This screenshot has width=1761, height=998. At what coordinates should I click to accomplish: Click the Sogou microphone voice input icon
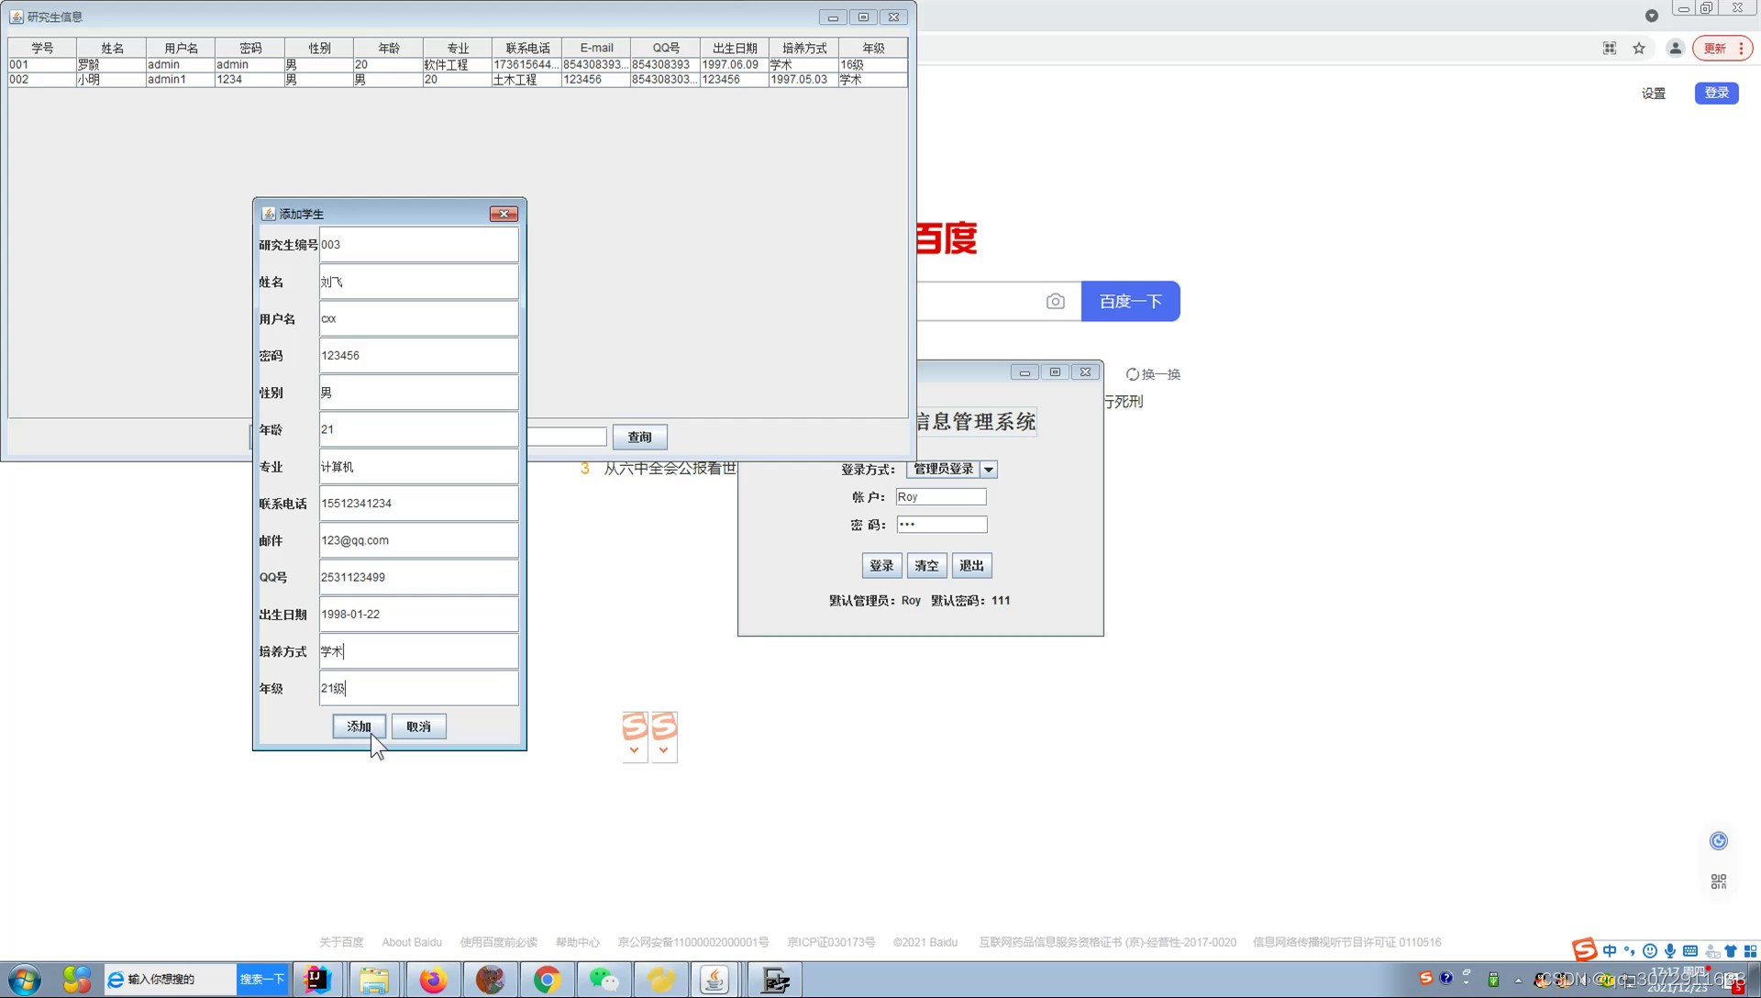click(1670, 951)
